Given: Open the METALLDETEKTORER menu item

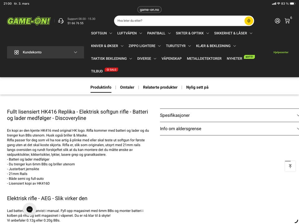Looking at the screenshot, I should (204, 59).
